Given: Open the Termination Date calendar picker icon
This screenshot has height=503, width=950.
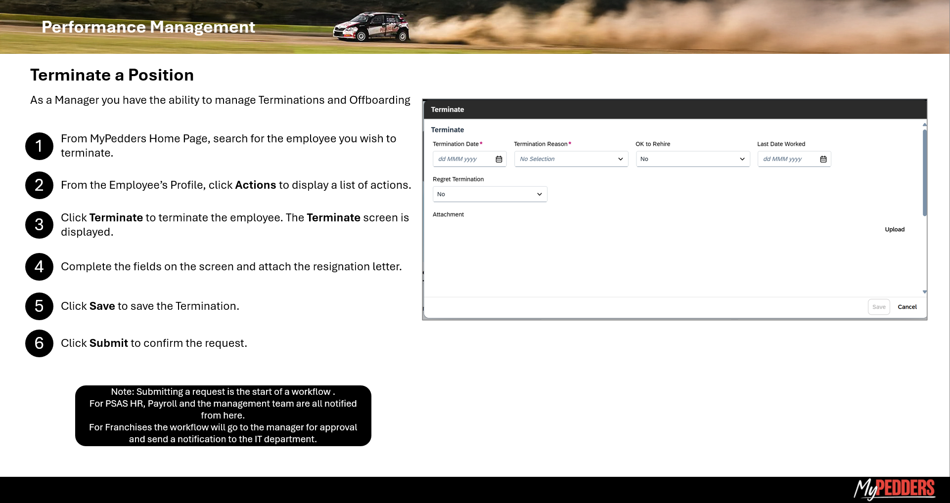Looking at the screenshot, I should (499, 159).
